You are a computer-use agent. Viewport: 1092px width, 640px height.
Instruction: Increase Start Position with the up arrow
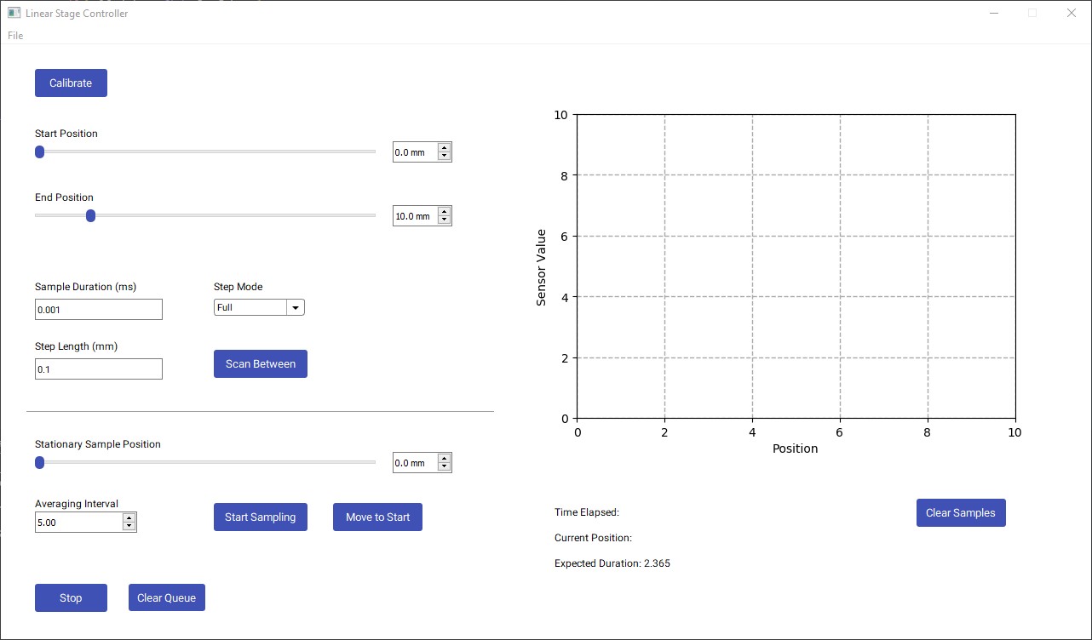(444, 148)
